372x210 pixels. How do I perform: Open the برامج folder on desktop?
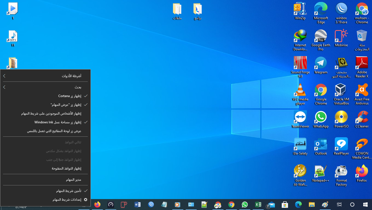197,11
